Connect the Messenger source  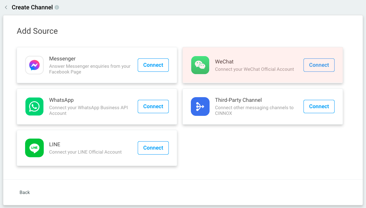click(153, 65)
